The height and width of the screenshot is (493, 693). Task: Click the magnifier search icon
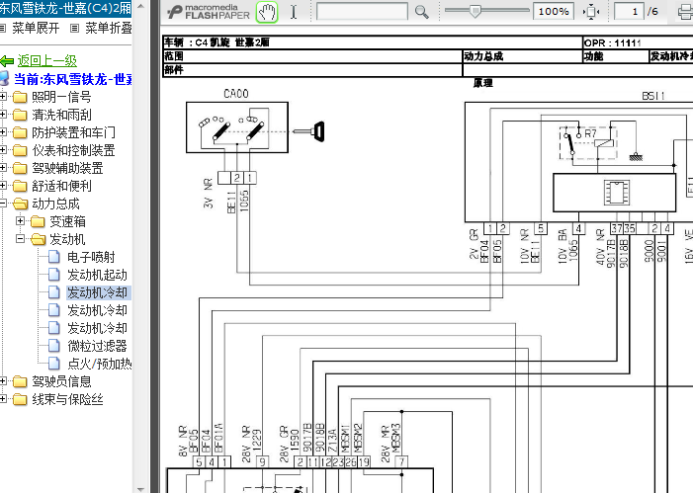pos(422,12)
